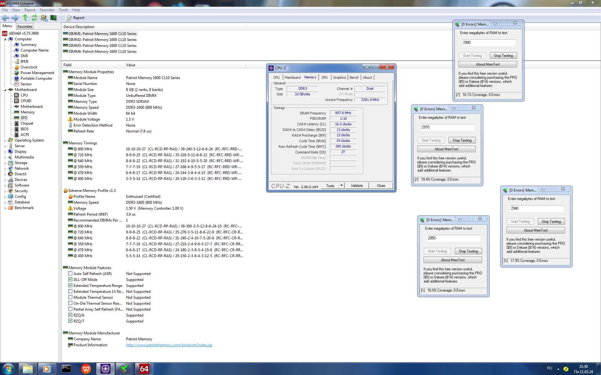Open the command prompt taskbar icon
The height and width of the screenshot is (375, 601).
tap(66, 369)
